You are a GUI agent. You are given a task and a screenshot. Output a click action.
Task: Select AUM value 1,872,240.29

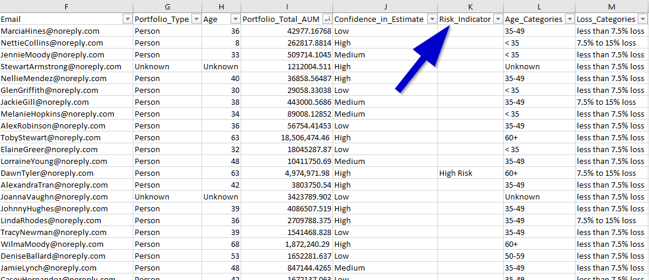tap(286, 244)
